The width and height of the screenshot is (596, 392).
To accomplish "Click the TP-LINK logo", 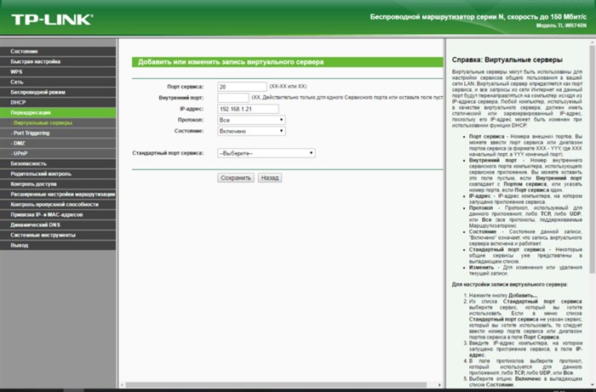I will pos(52,20).
